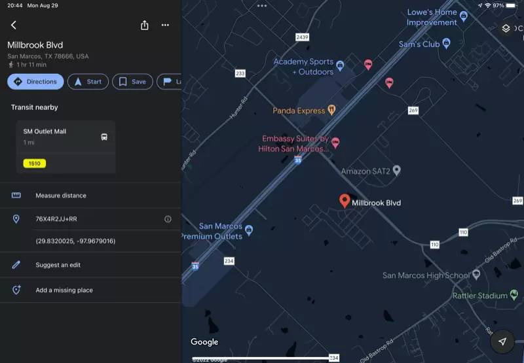Image resolution: width=524 pixels, height=363 pixels.
Task: Tap the pencil icon for Suggest an edit
Action: coord(16,265)
